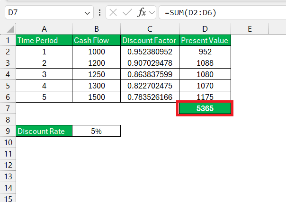Select discount factor 0.783526166 cell
This screenshot has height=202, width=286.
[x=150, y=97]
